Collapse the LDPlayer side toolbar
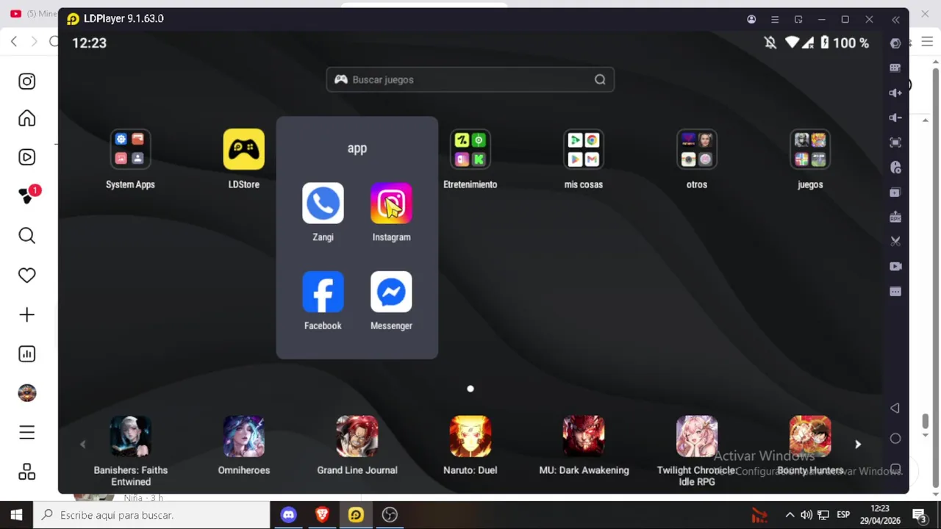Viewport: 941px width, 529px height. point(895,19)
